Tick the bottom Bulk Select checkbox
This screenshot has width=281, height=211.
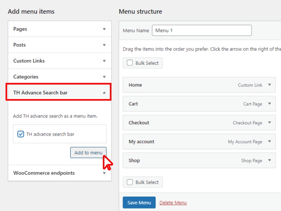click(130, 182)
